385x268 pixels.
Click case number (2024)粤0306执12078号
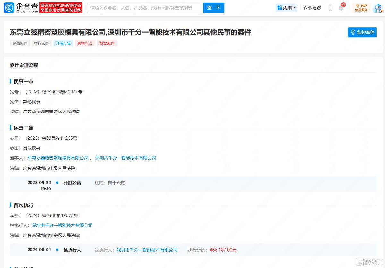click(50, 215)
